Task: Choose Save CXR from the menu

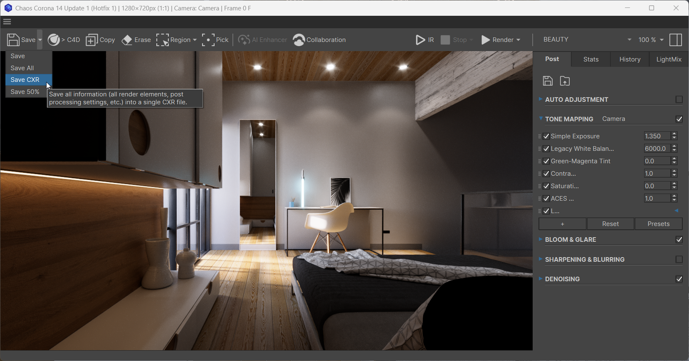Action: pyautogui.click(x=29, y=80)
